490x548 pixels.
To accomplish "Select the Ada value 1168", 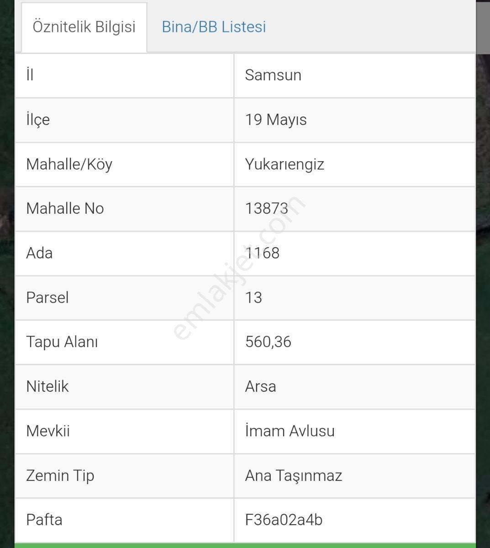I will [262, 253].
